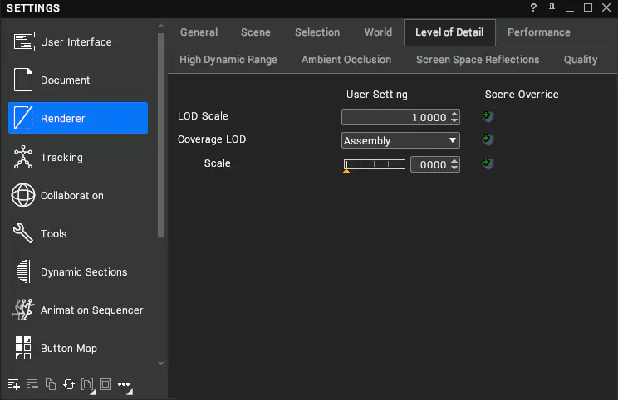Open the Screen Space Reflections tab
This screenshot has height=400, width=618.
478,60
